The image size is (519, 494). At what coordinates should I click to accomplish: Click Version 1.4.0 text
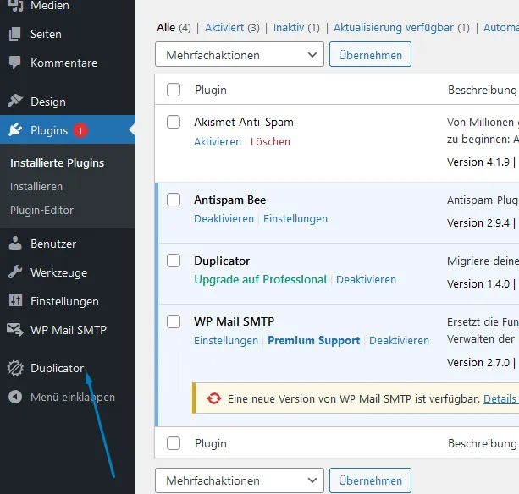478,283
